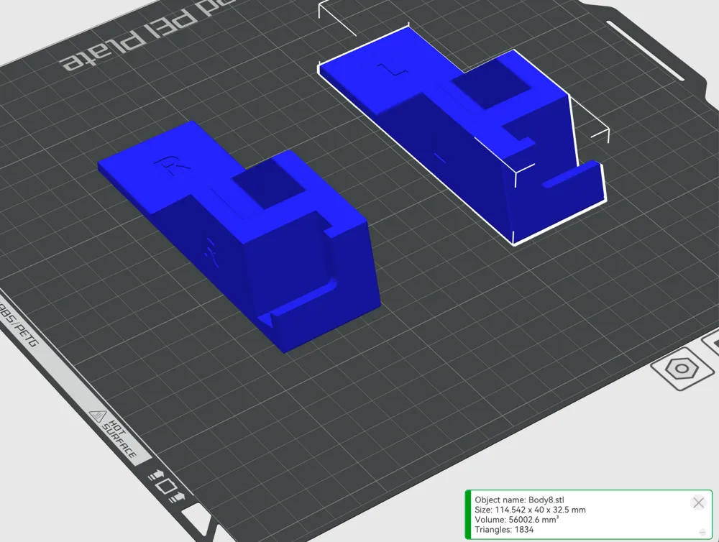The height and width of the screenshot is (542, 719).
Task: Click the Triangles count in info panel
Action: (504, 530)
